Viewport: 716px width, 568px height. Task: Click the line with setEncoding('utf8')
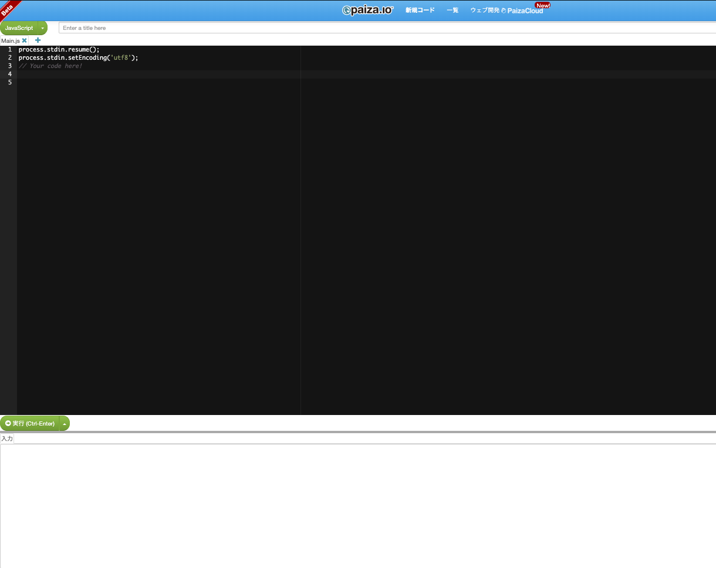78,57
